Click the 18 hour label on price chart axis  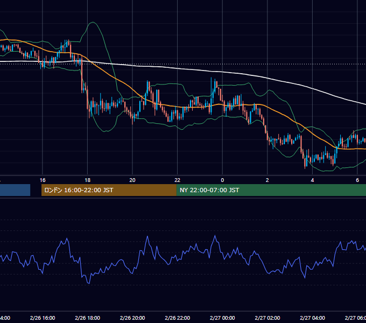[87, 180]
